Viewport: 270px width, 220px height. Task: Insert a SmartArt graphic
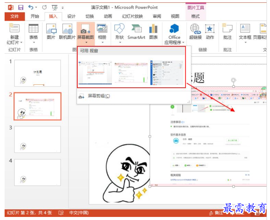(x=136, y=28)
